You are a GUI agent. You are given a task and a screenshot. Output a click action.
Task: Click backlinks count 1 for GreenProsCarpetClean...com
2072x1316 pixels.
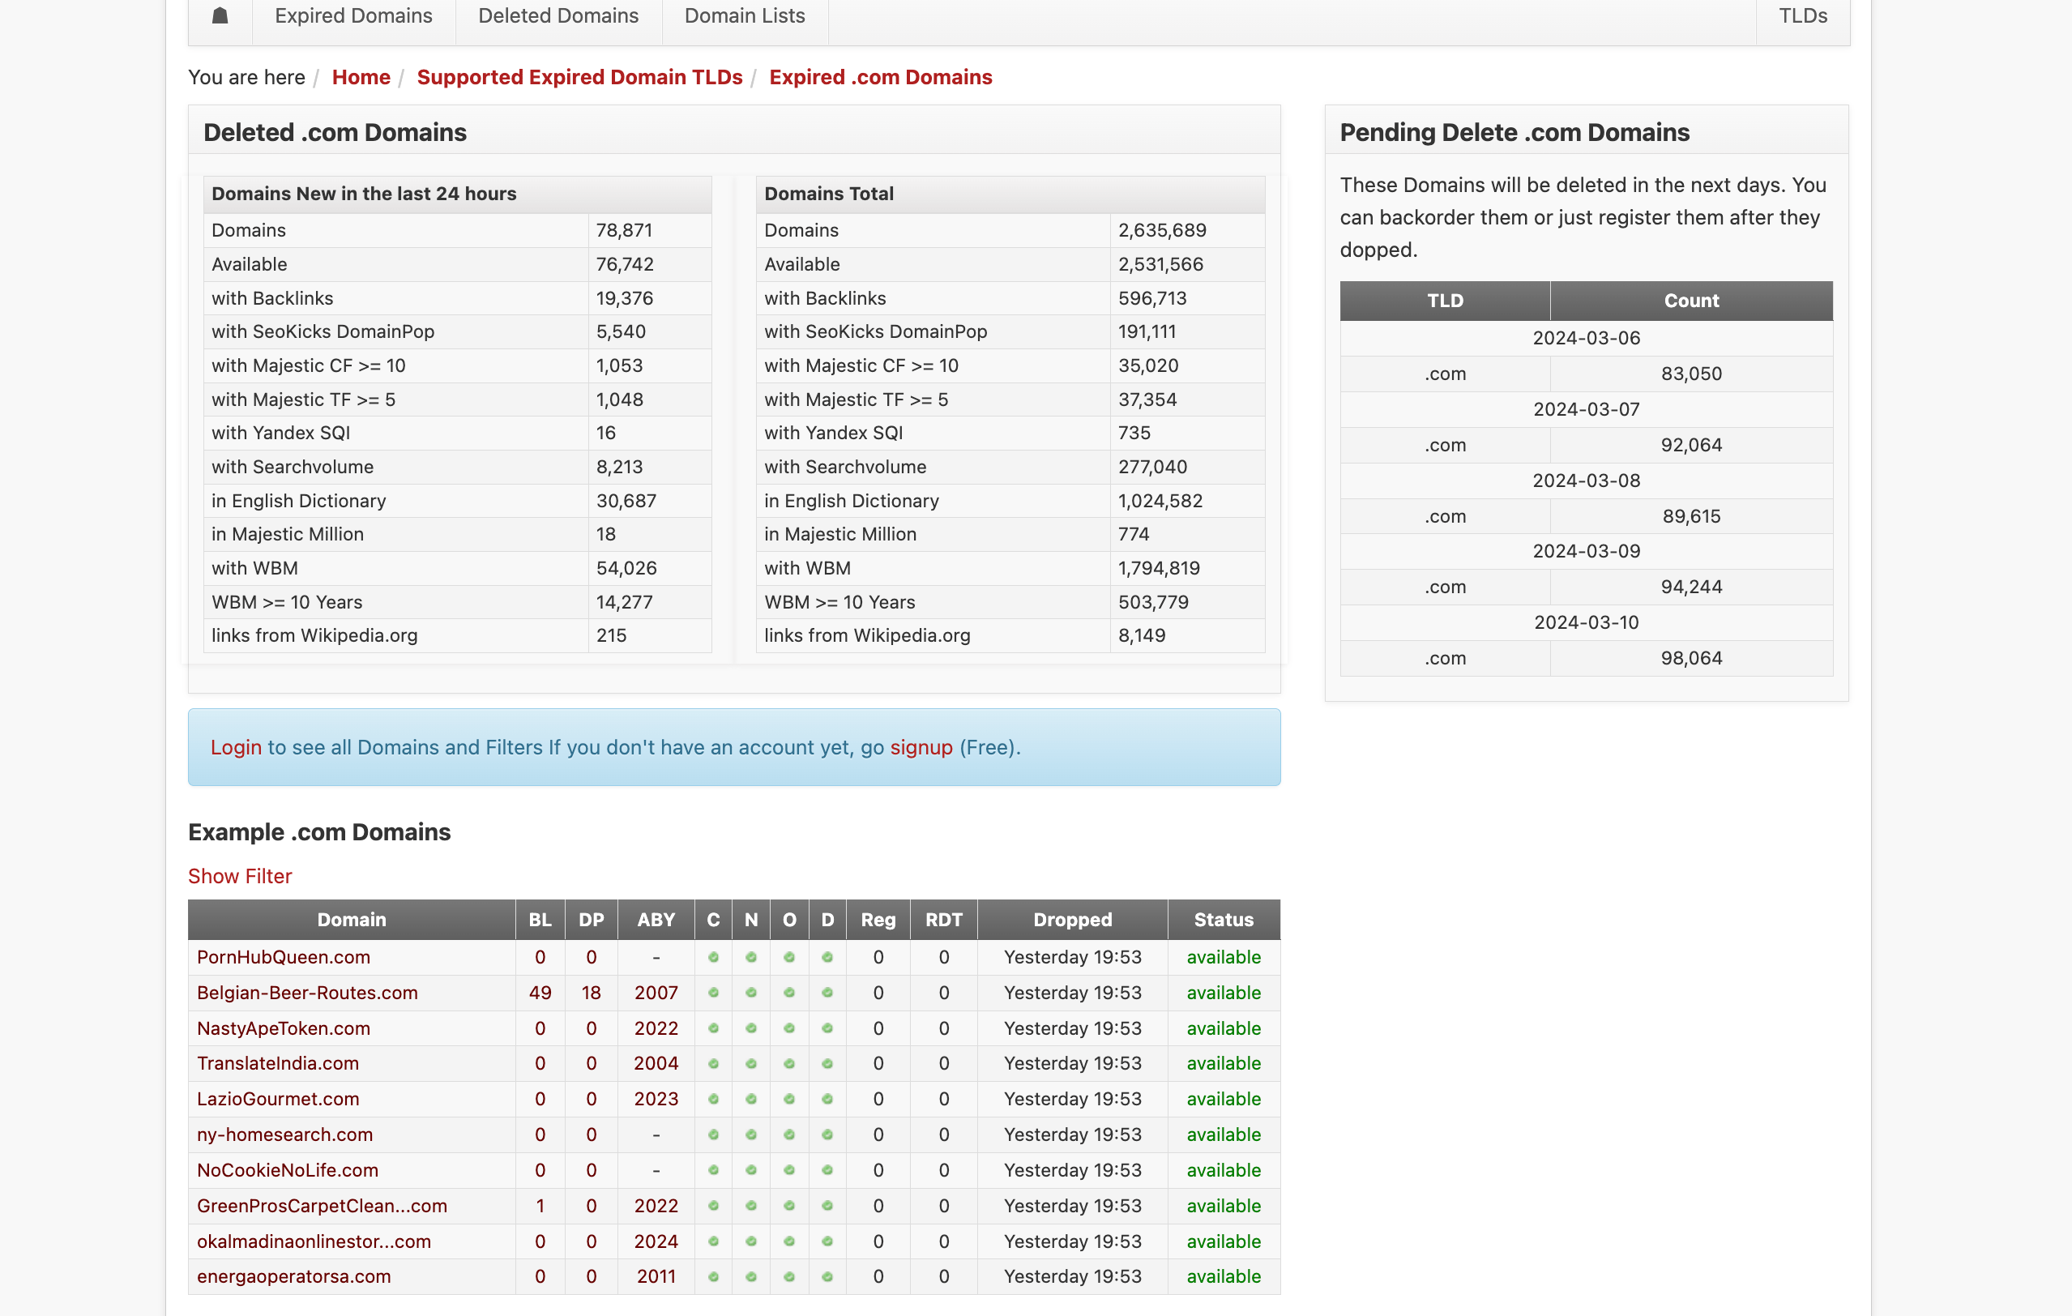(x=540, y=1206)
